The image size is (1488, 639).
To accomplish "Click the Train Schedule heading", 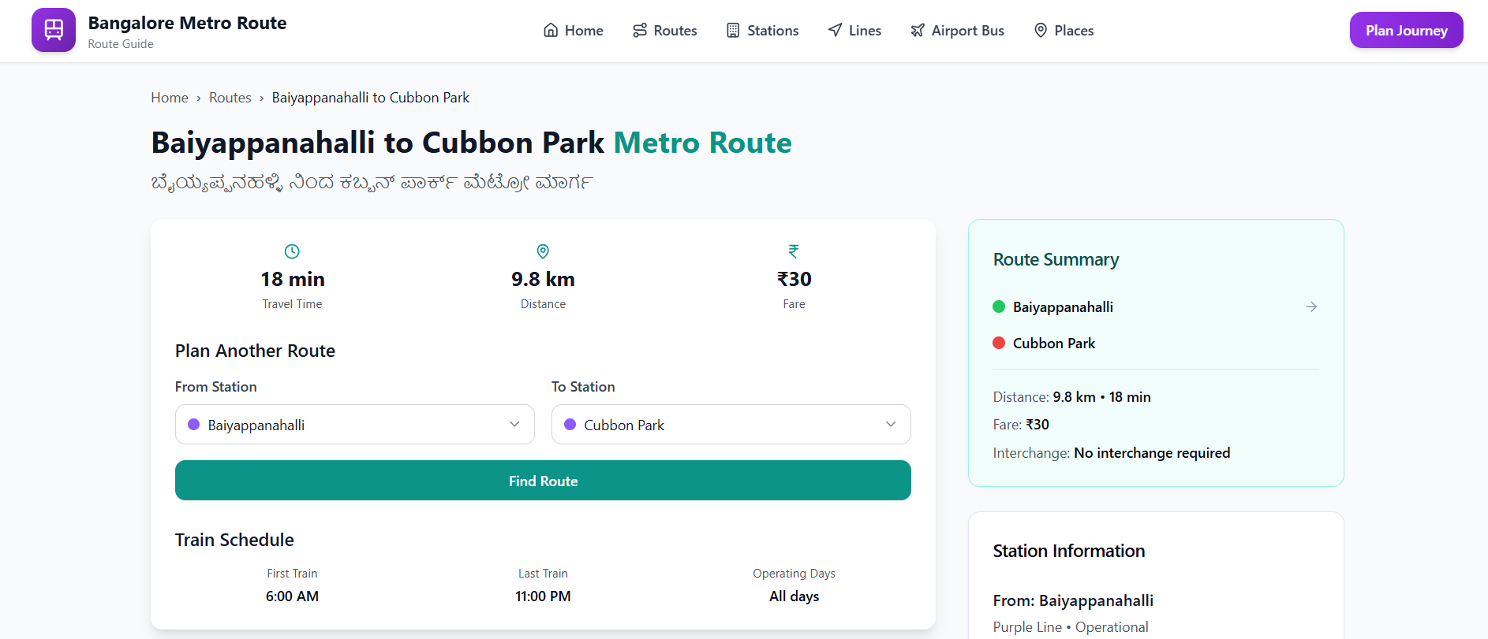I will [234, 540].
